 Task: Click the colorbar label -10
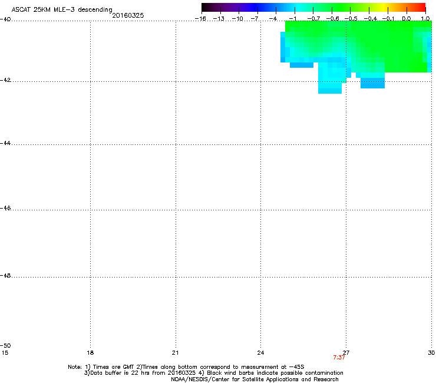(x=237, y=19)
